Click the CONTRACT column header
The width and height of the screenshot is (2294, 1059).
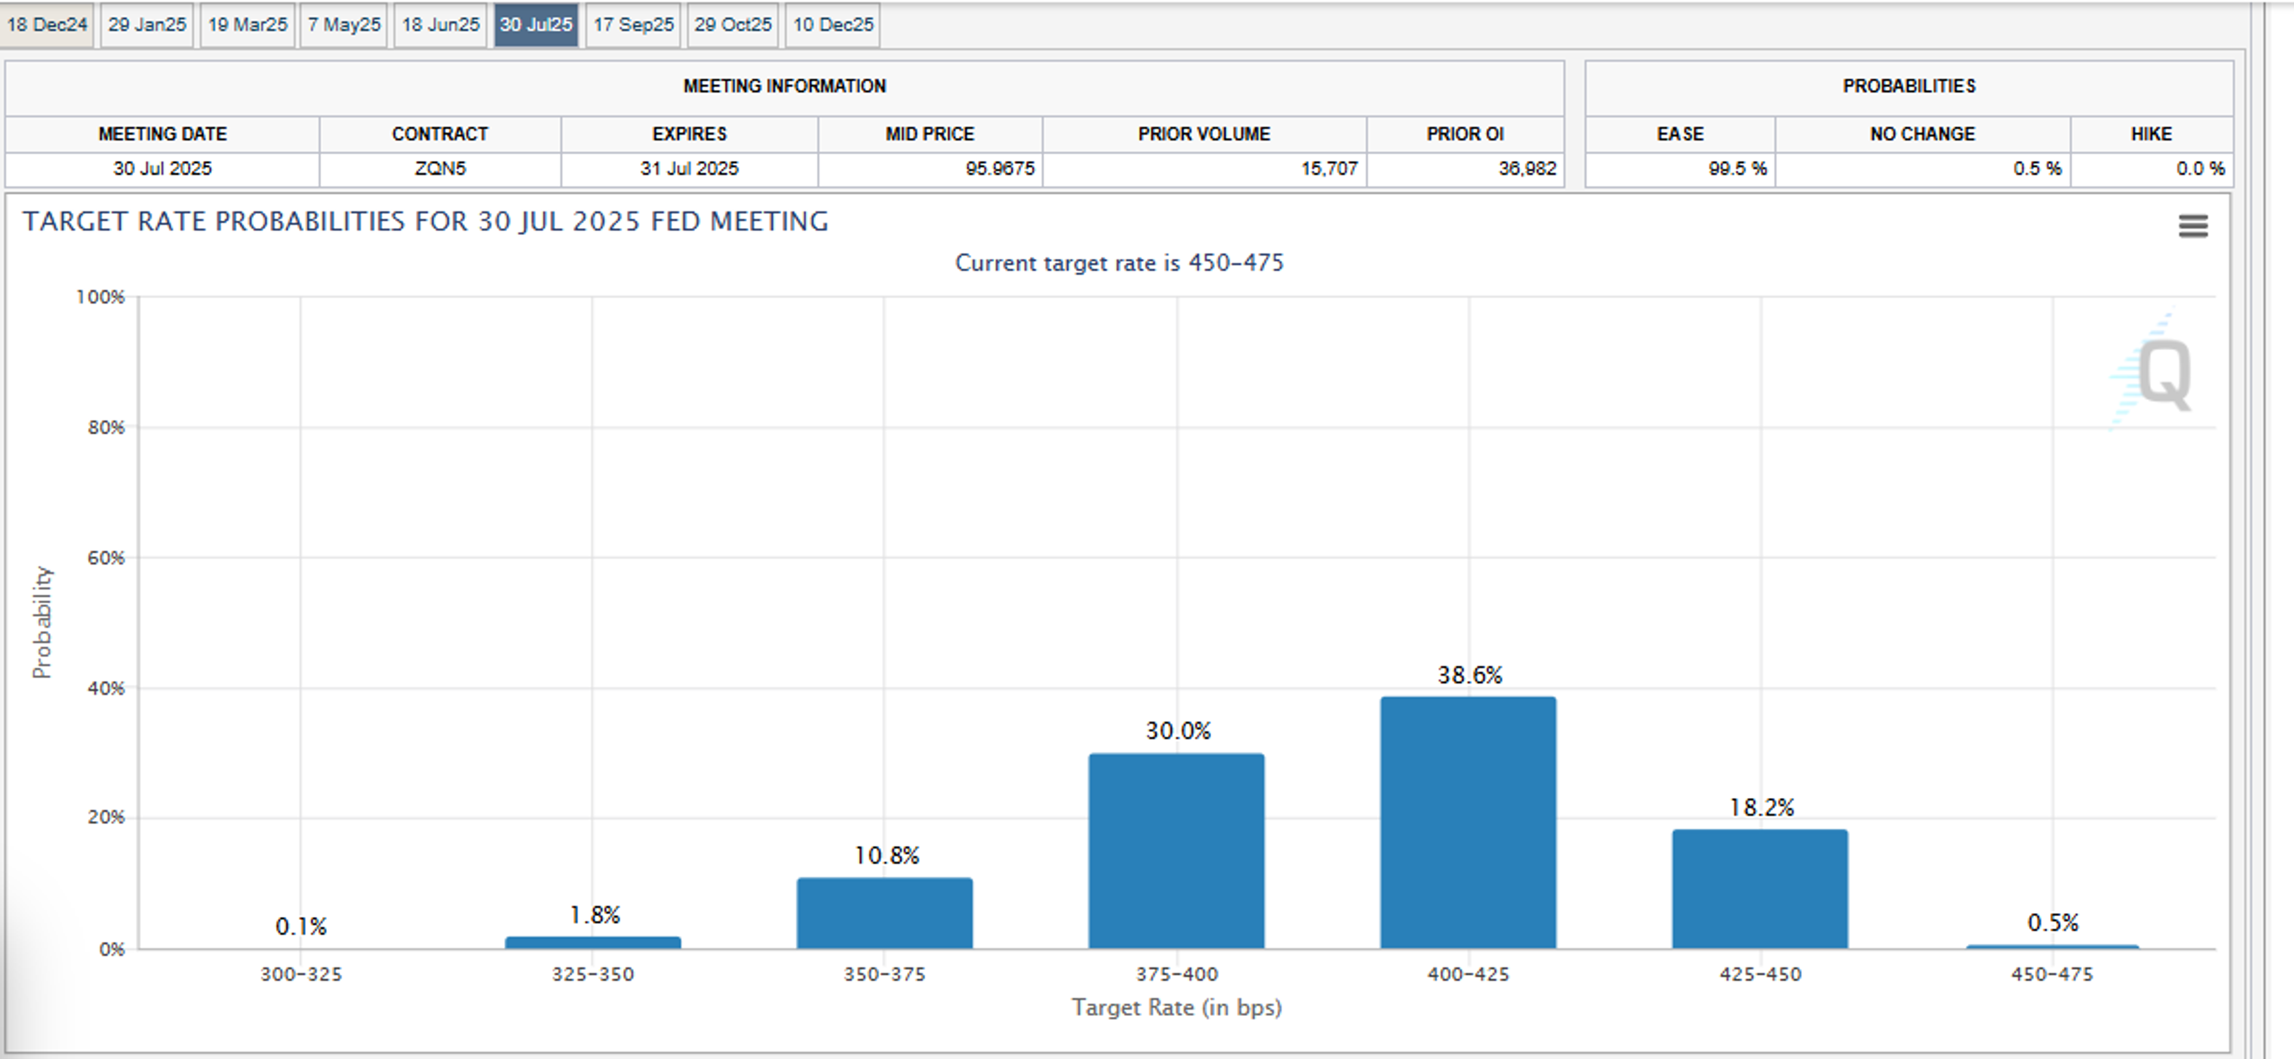[440, 134]
